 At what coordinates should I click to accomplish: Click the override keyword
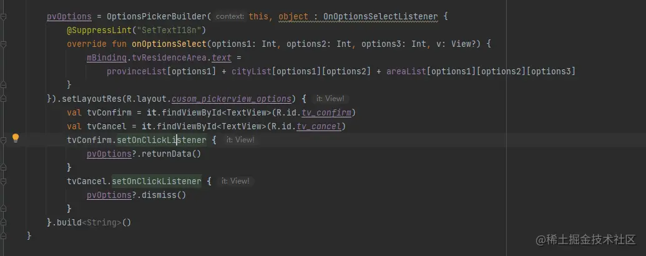coord(87,44)
